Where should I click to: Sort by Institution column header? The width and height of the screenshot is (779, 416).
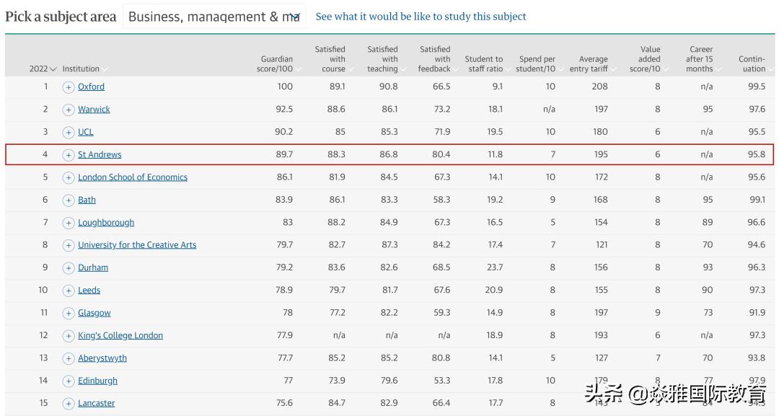point(84,69)
